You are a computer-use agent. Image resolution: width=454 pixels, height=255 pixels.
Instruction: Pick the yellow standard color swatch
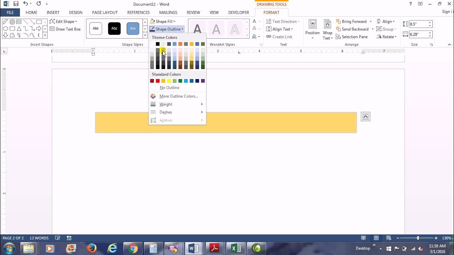click(169, 81)
